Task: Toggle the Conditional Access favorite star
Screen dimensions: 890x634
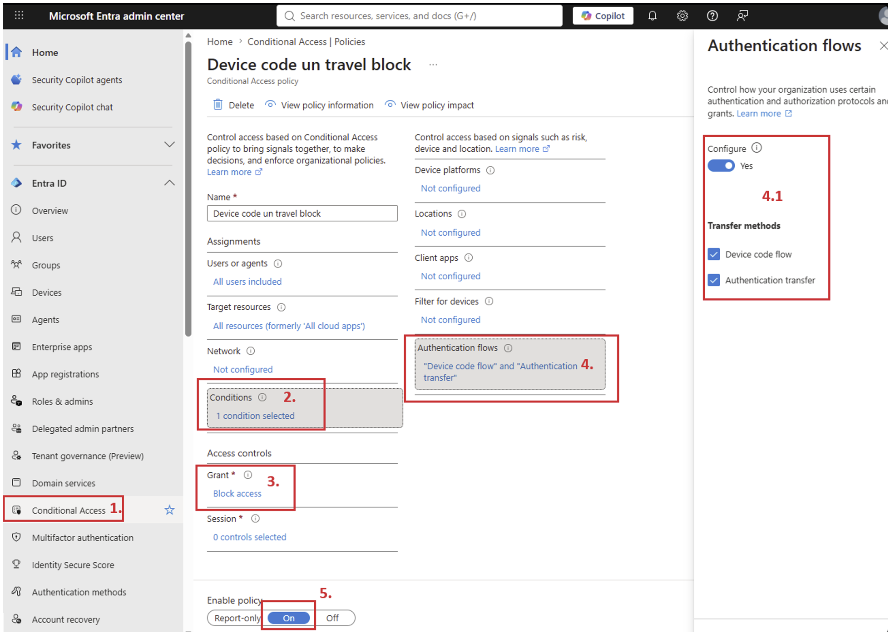Action: (x=169, y=510)
